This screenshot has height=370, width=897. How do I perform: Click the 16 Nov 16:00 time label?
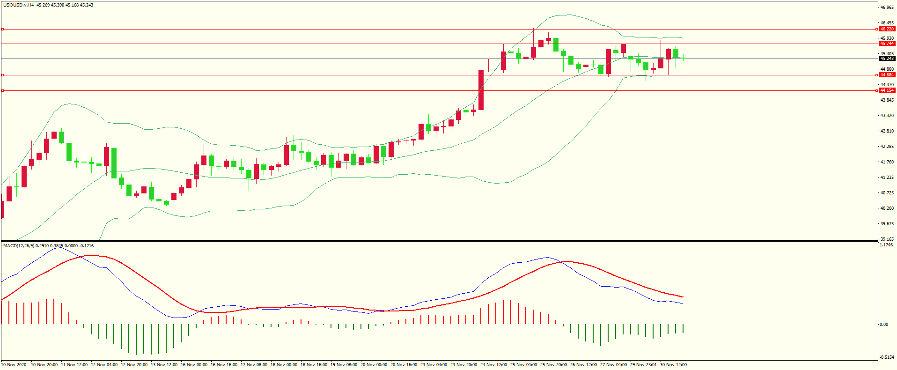(x=224, y=365)
